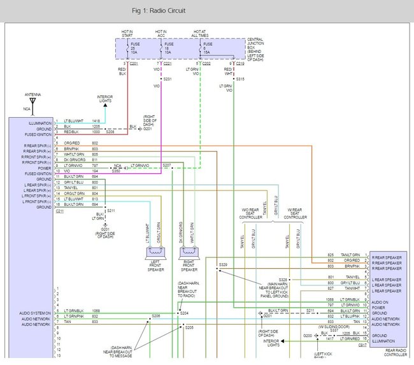
Task: Click splice label S337
Action: pos(334,331)
